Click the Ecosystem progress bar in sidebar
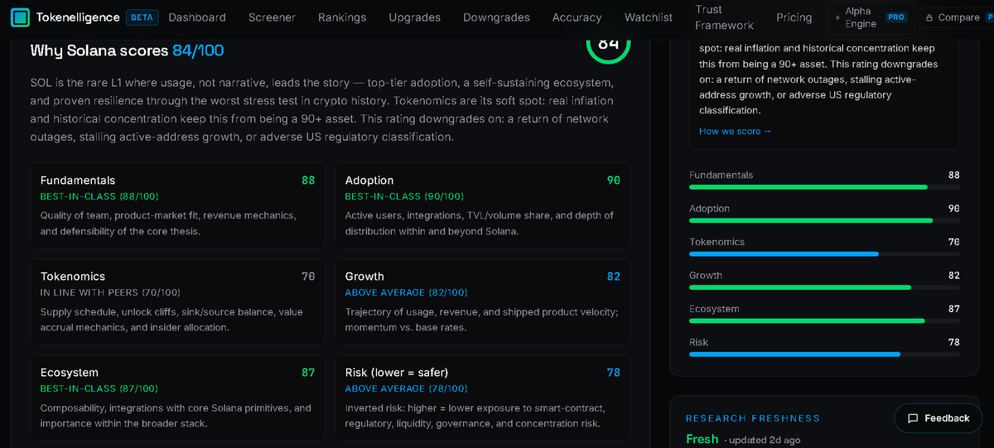The height and width of the screenshot is (448, 994). click(x=824, y=320)
